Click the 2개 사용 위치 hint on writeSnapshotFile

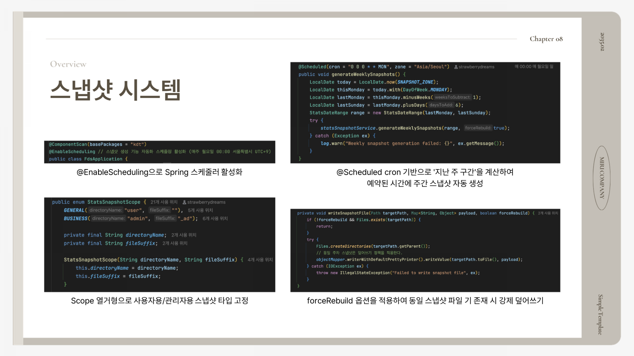[548, 213]
